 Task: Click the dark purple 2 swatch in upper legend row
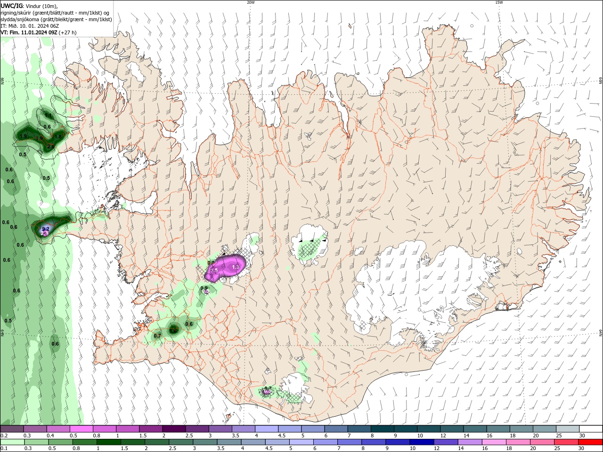click(x=173, y=429)
